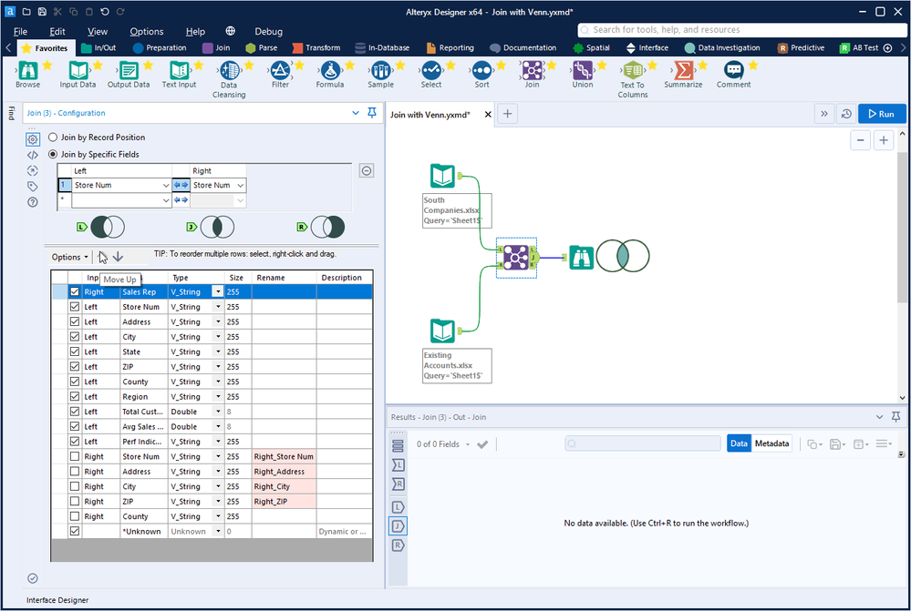Uncheck the *Unknown field
911x611 pixels.
[75, 531]
